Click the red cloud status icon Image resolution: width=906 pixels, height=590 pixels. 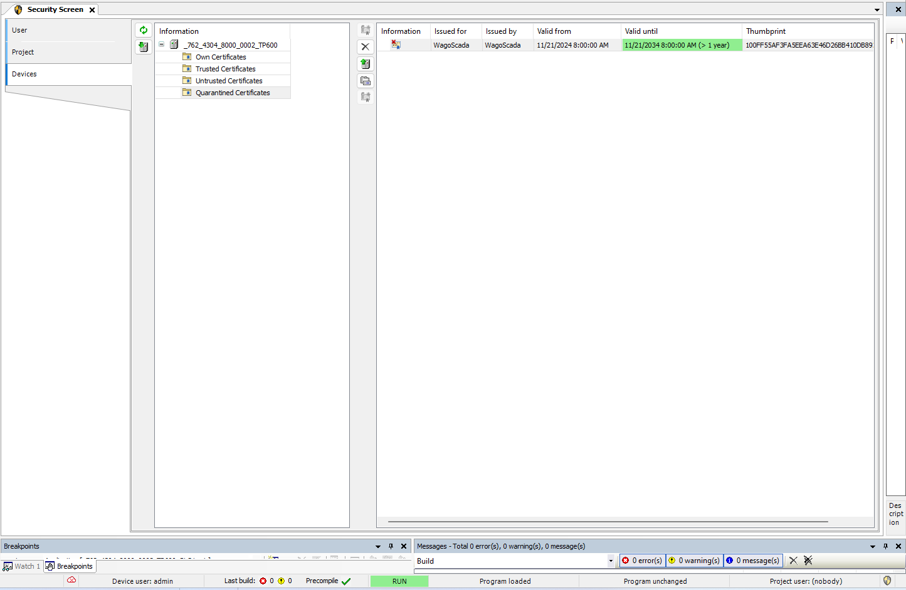[x=71, y=580]
